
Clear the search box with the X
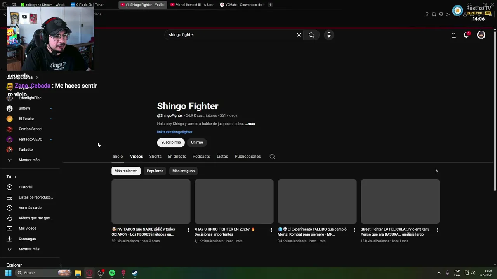coord(299,35)
